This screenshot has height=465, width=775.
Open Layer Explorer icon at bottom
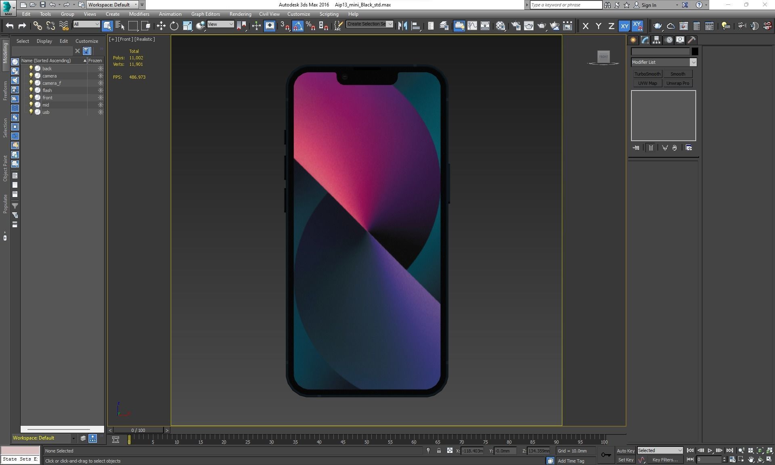[x=83, y=438]
